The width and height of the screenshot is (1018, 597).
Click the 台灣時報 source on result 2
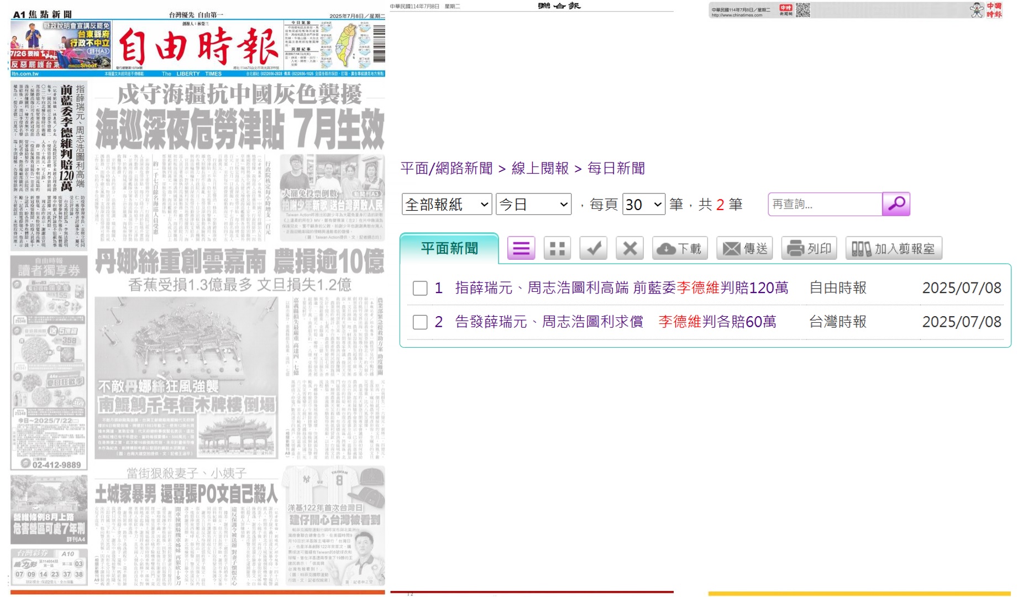[x=837, y=322]
